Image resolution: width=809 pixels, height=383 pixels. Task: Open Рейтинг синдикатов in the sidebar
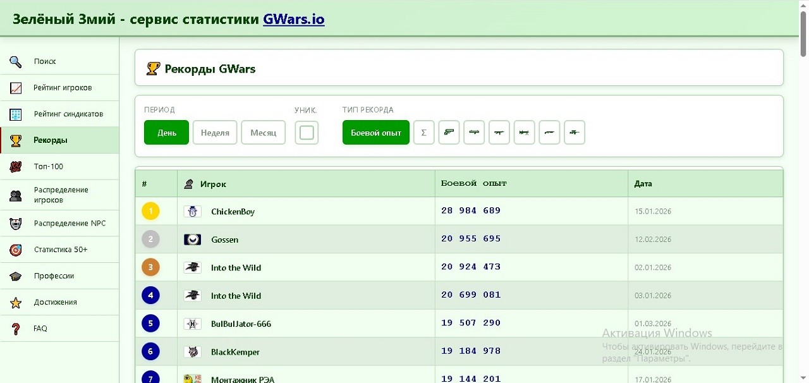click(59, 114)
